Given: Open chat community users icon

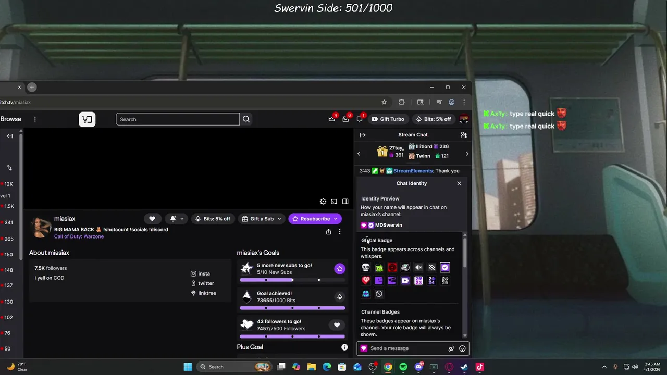Looking at the screenshot, I should [x=463, y=135].
